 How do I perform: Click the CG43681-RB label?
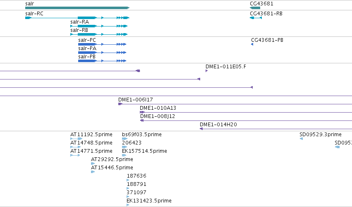[x=266, y=14]
